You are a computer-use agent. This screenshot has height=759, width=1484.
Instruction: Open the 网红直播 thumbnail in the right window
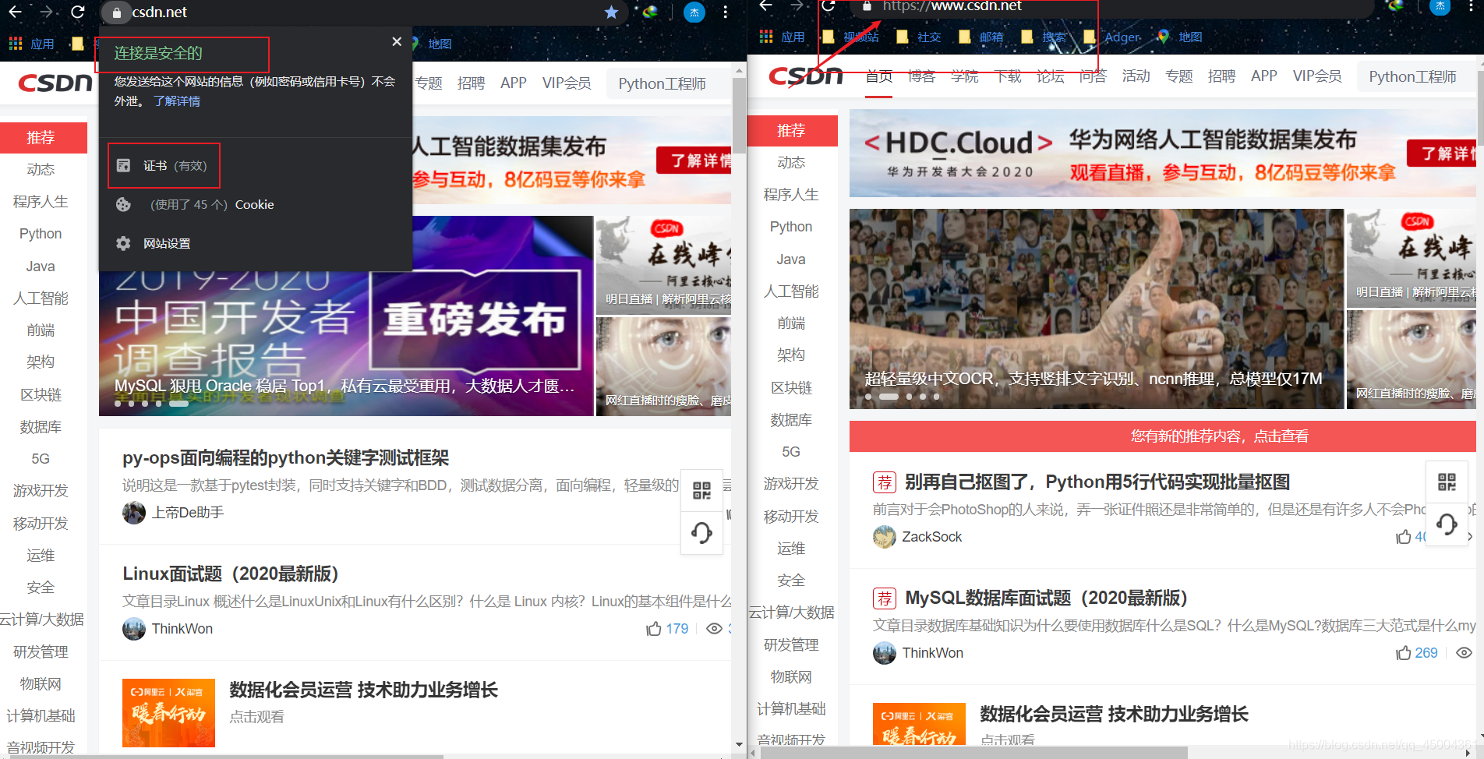pos(1412,359)
